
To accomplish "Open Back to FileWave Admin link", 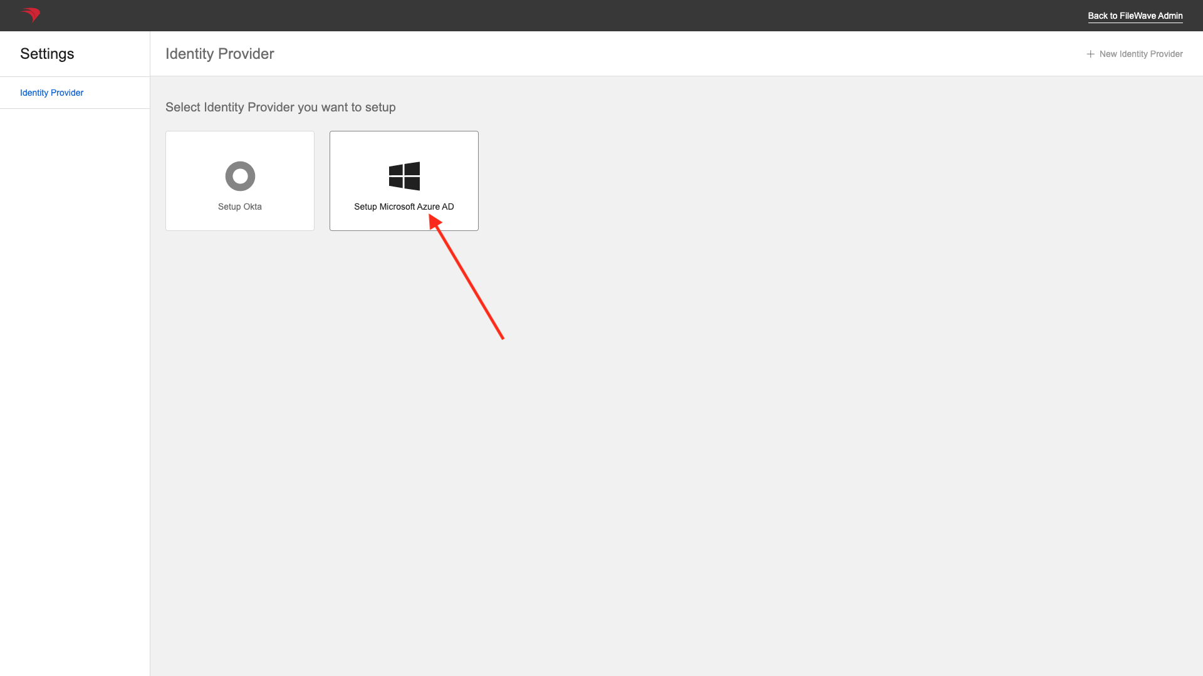I will pyautogui.click(x=1135, y=16).
